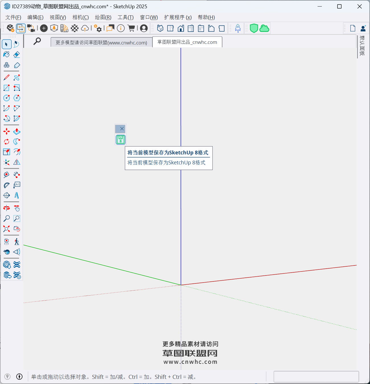
Task: Activate the Tape Measure tool
Action: click(x=6, y=175)
